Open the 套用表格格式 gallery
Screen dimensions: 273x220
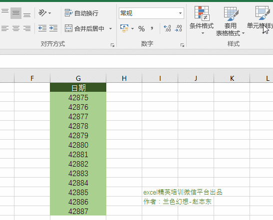pyautogui.click(x=230, y=21)
